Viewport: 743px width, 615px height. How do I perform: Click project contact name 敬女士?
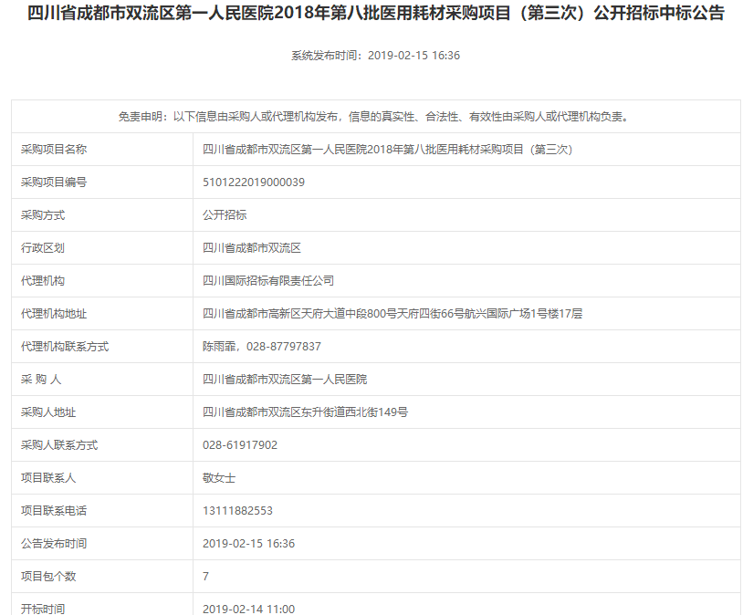pyautogui.click(x=219, y=478)
